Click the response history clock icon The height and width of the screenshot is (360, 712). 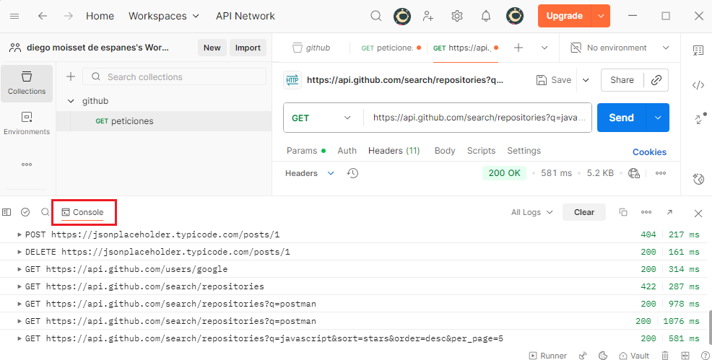(352, 173)
